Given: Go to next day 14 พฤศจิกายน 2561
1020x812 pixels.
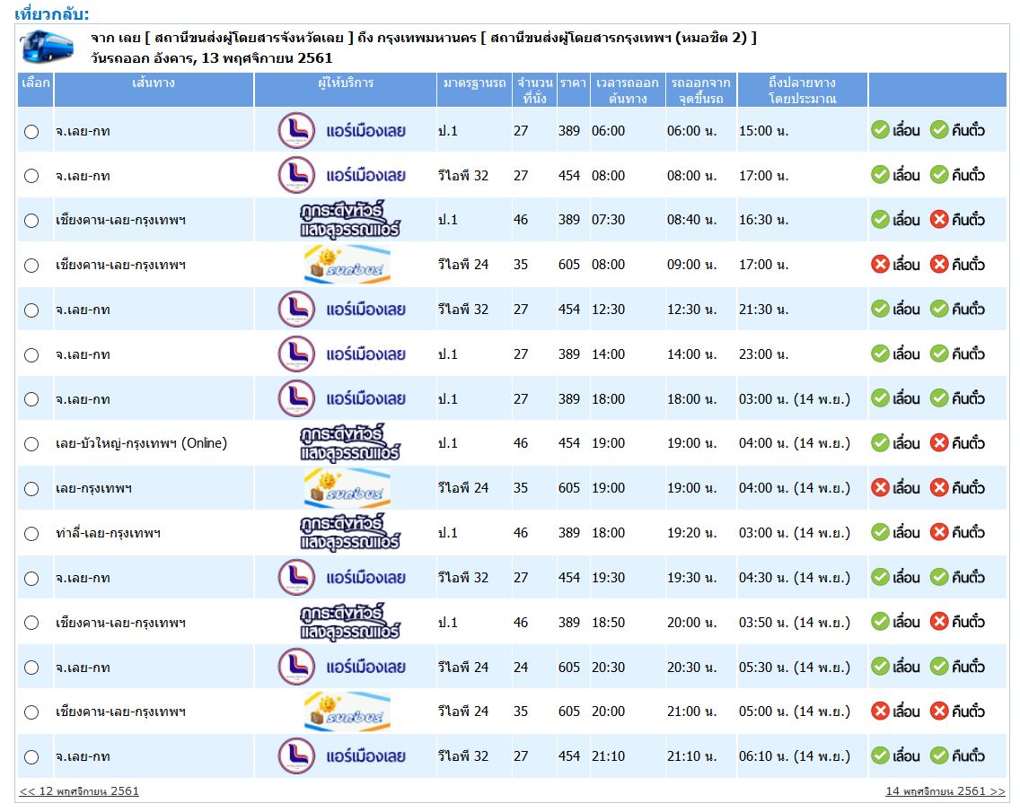Looking at the screenshot, I should click(x=945, y=791).
